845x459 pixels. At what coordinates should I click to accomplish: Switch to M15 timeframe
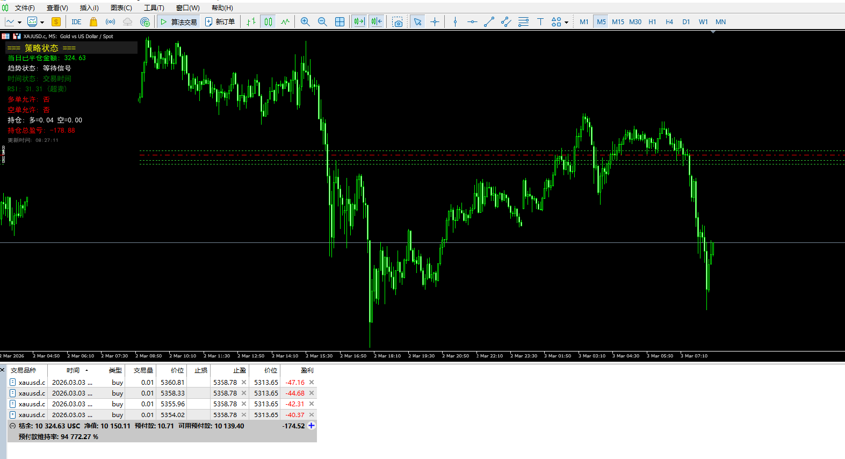click(x=618, y=21)
